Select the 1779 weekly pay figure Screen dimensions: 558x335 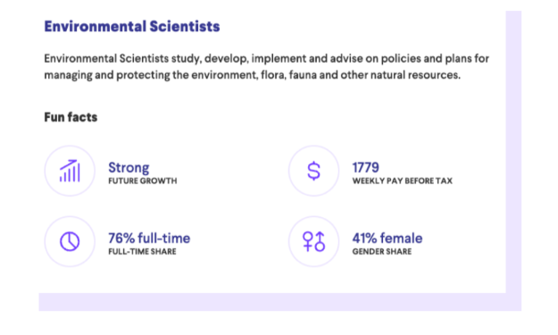point(365,167)
